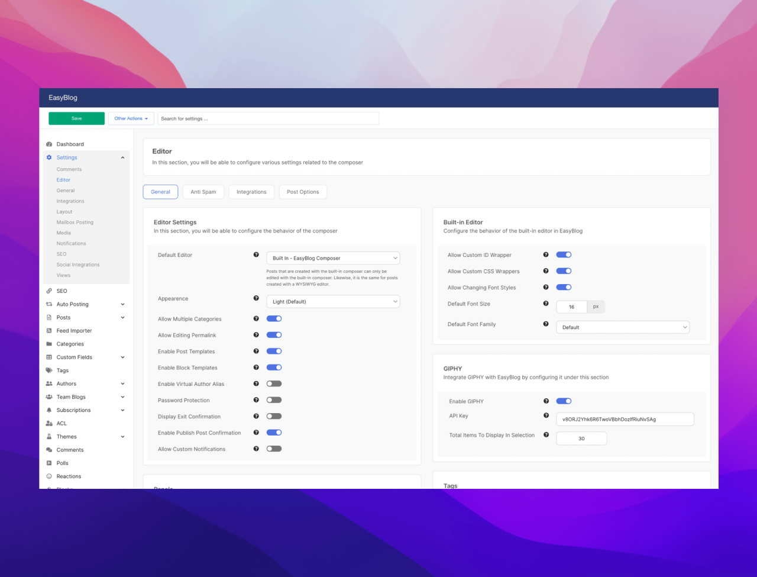Click the Search for settings field
757x577 pixels.
(268, 118)
